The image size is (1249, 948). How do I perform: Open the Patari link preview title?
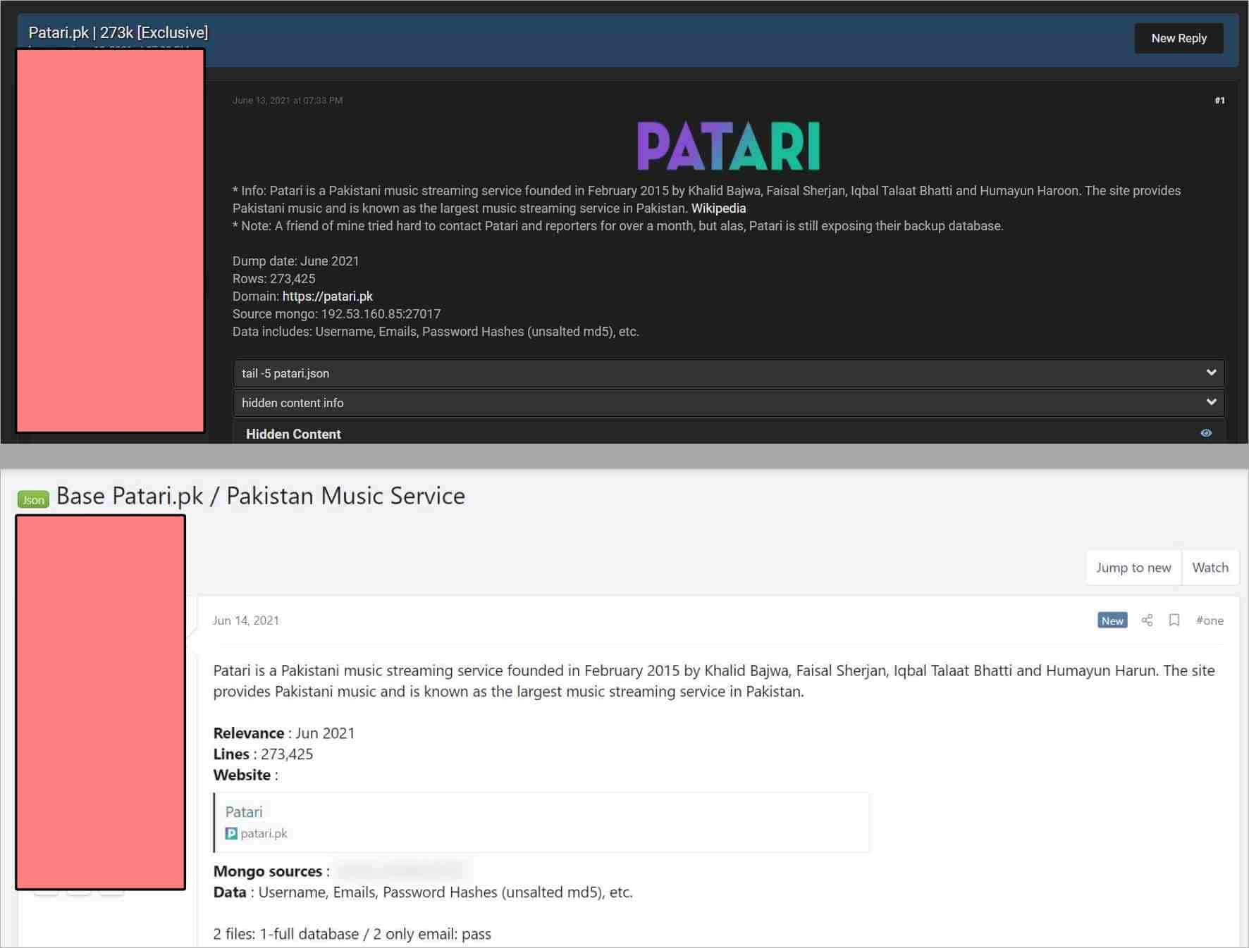pos(244,812)
